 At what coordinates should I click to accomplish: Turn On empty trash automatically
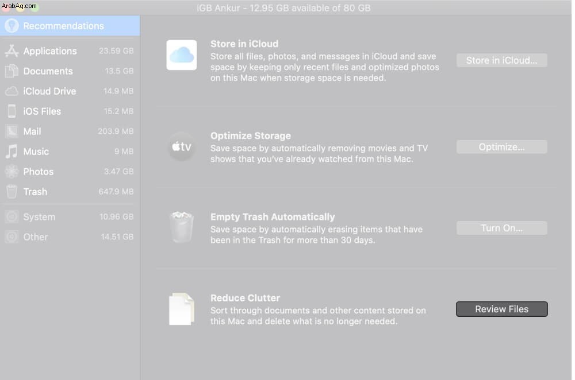click(501, 228)
